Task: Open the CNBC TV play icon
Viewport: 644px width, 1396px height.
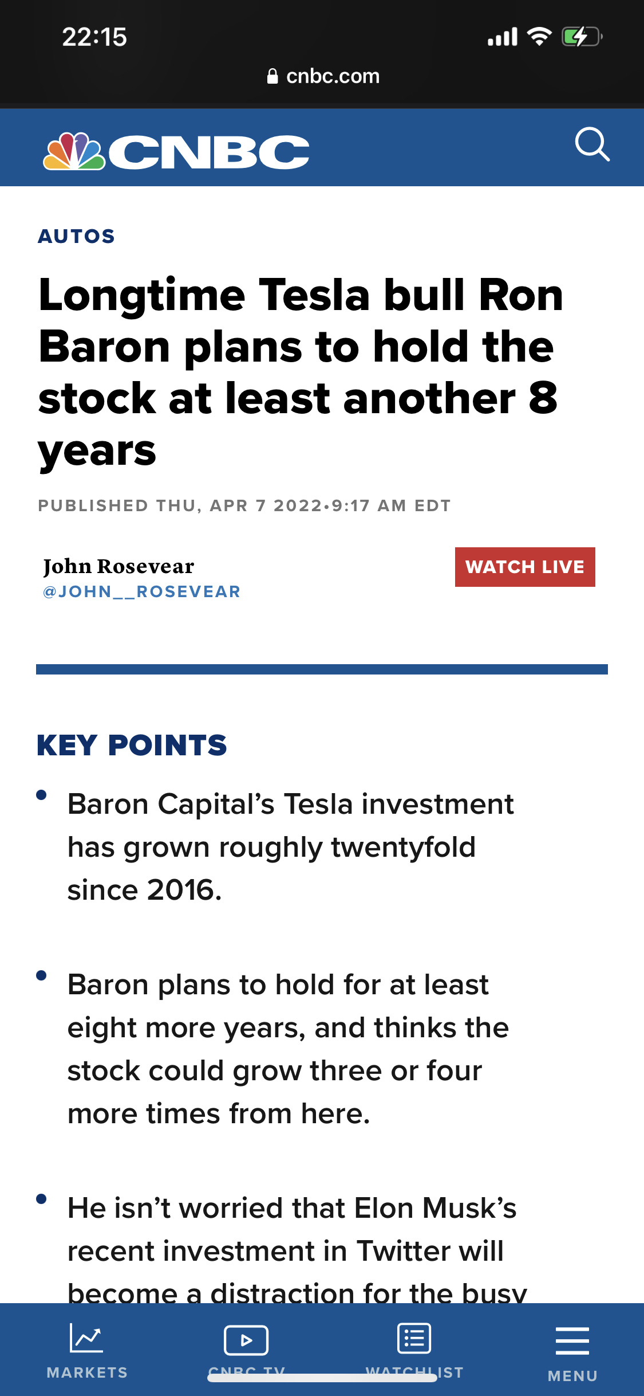Action: 246,1340
